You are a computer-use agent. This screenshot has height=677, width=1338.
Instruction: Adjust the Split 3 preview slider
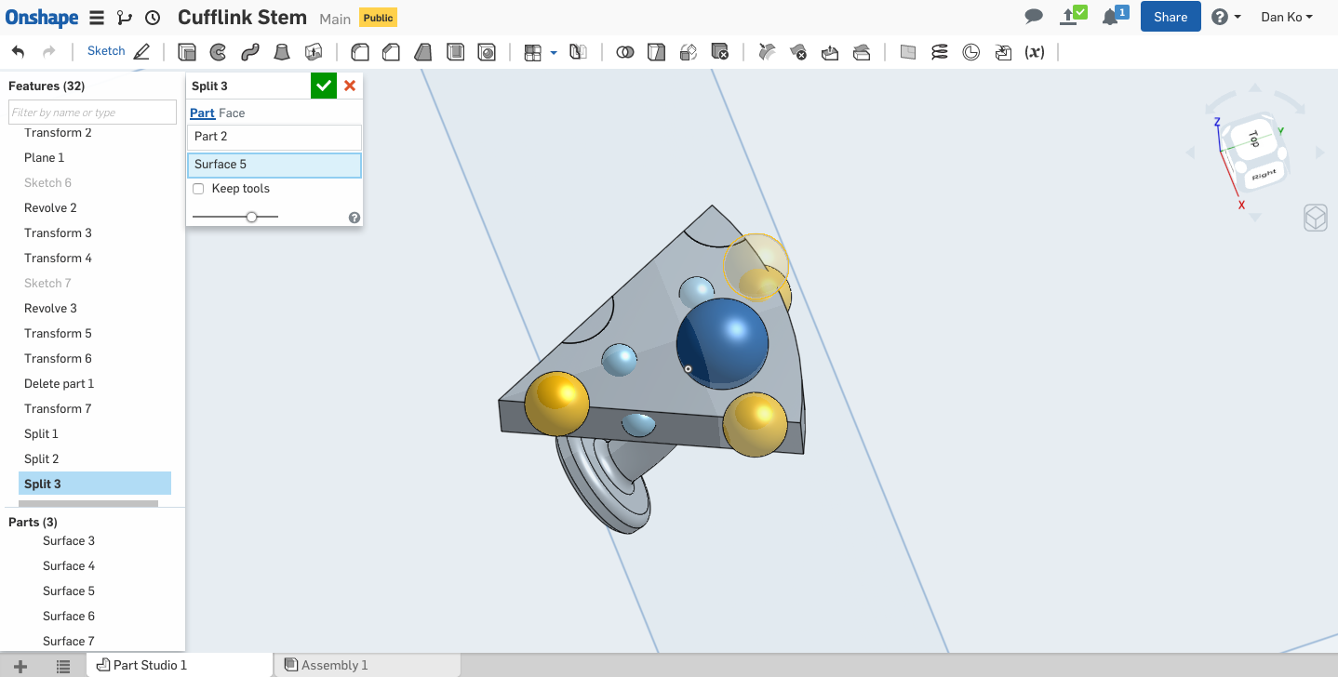pyautogui.click(x=251, y=217)
